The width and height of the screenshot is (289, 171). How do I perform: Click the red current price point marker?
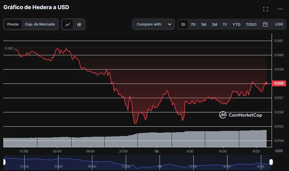pyautogui.click(x=266, y=83)
